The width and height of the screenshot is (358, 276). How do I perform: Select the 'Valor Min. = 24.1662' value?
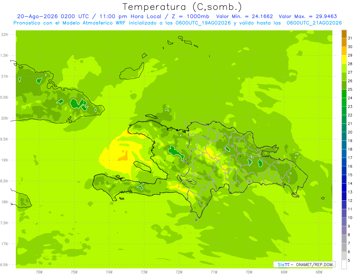tap(244, 16)
